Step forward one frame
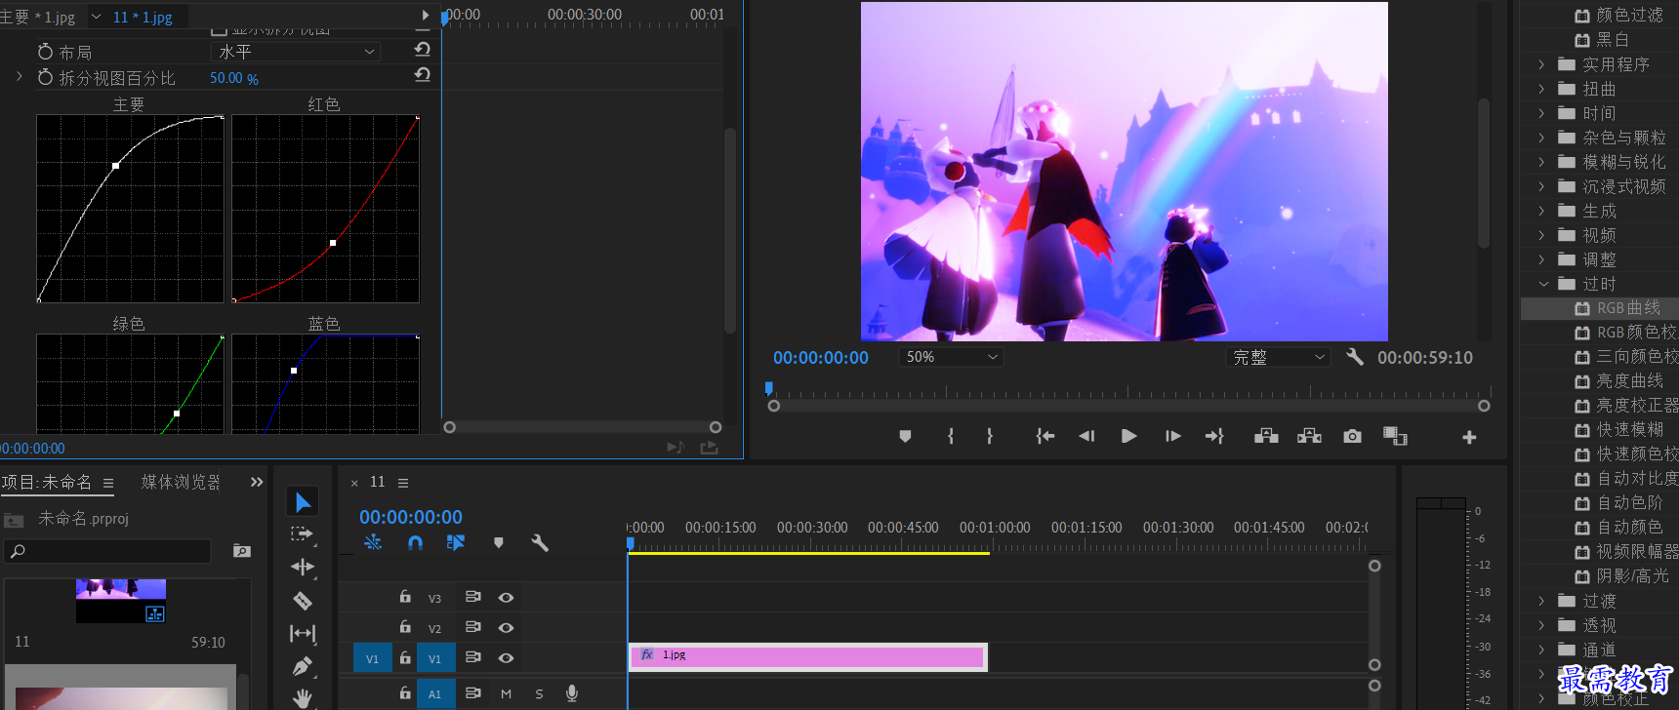Screen dimensions: 1679x710 [x=1172, y=436]
